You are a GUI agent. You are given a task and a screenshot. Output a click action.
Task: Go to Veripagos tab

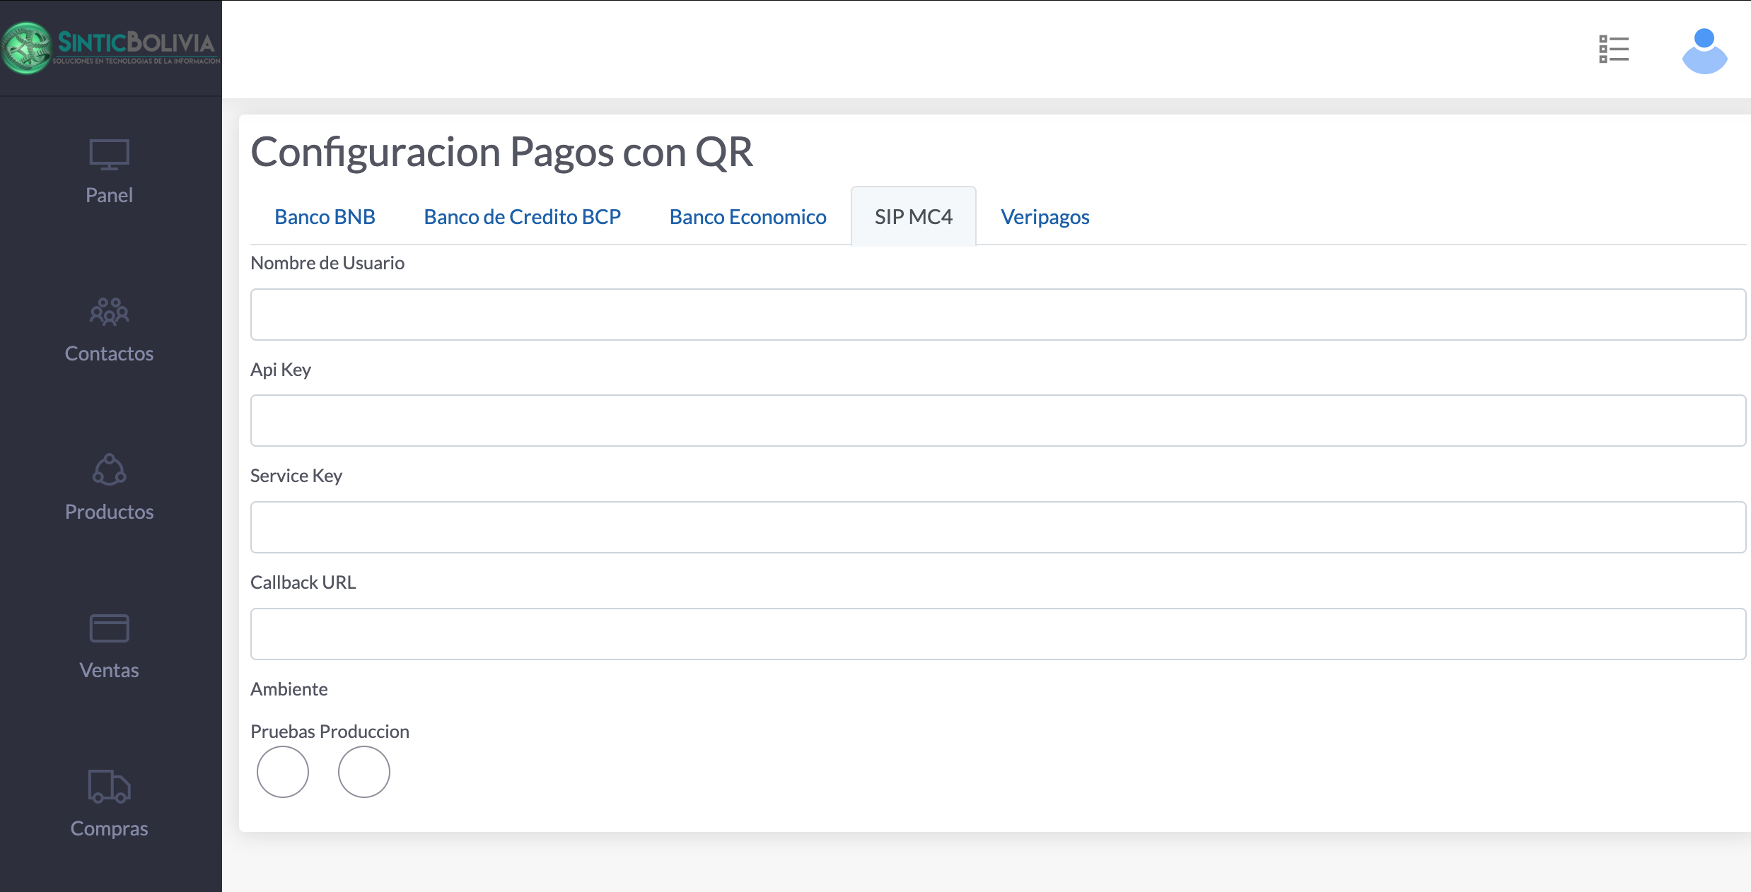1045,217
